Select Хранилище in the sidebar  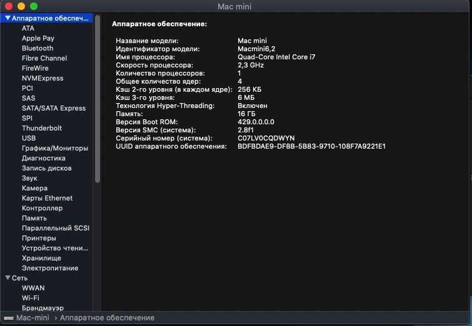click(41, 258)
